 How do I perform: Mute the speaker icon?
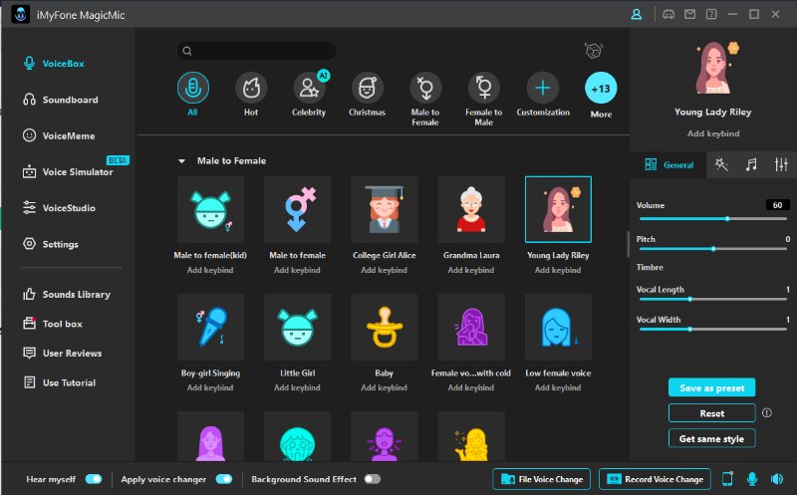click(777, 479)
